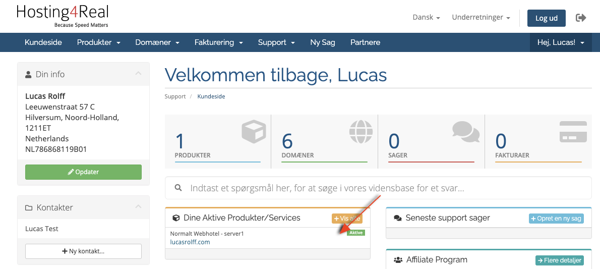Open the Produkter menu
This screenshot has height=269, width=600.
99,42
